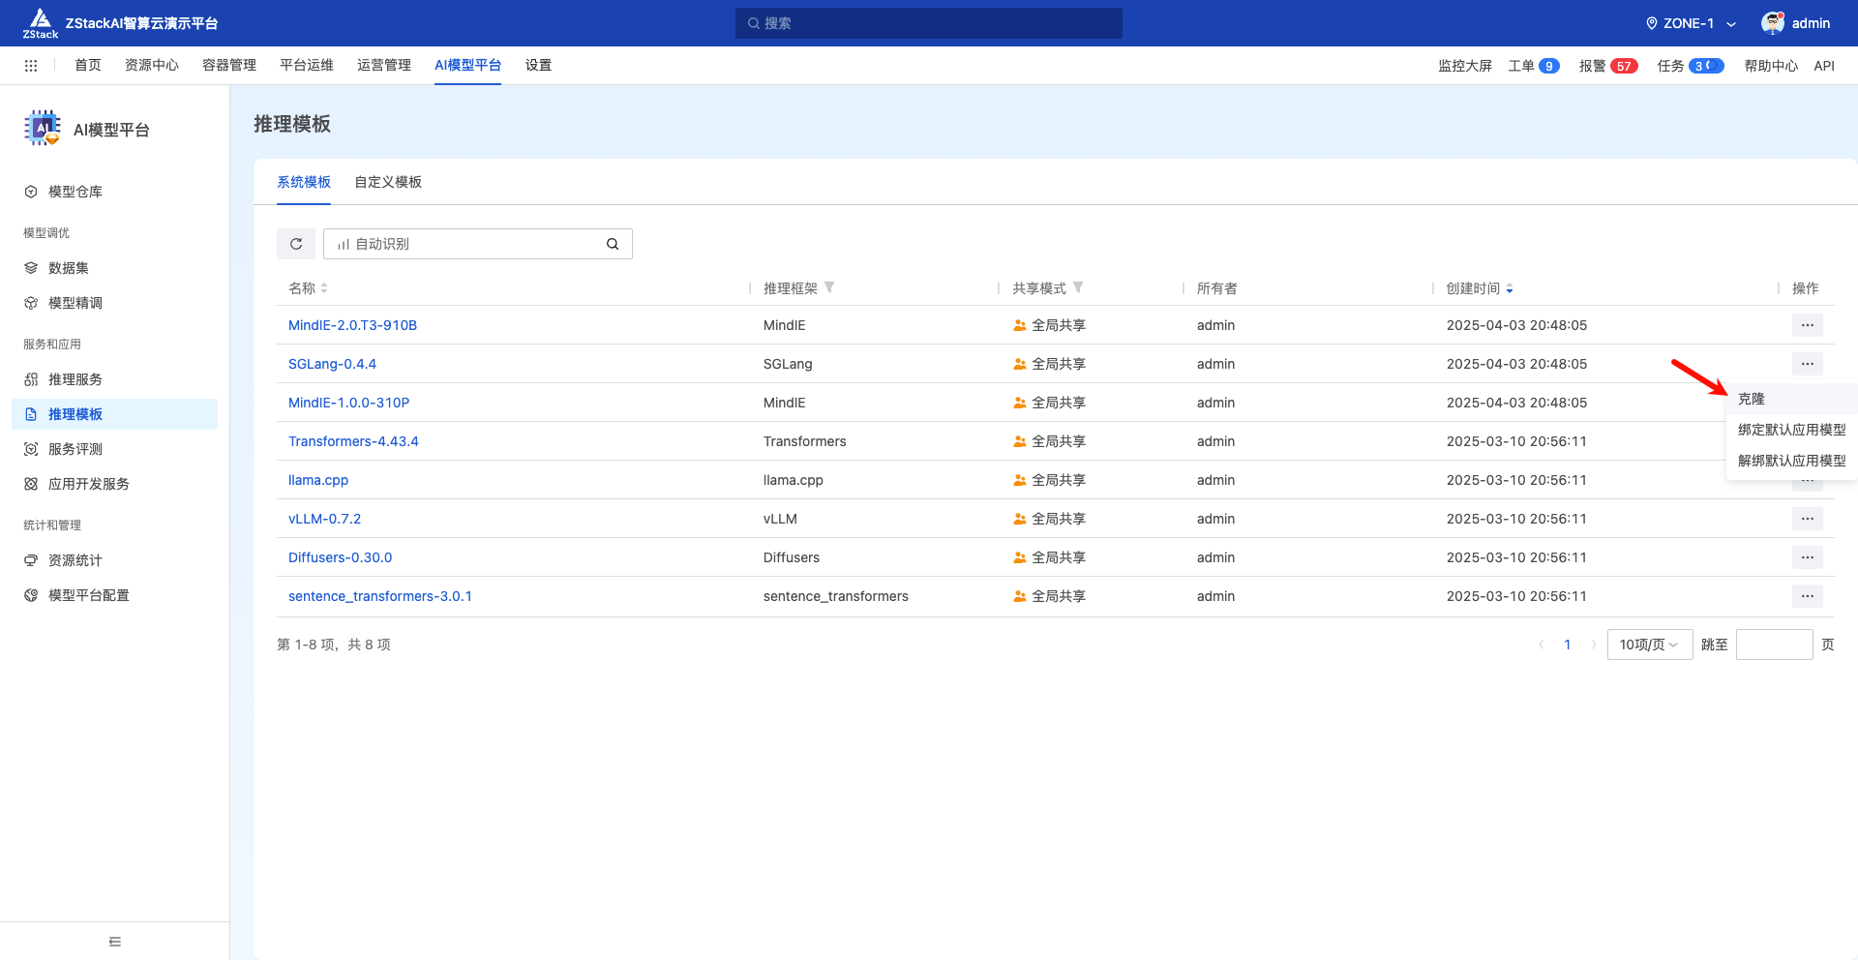Open Transformers-4.43.4 template link

tap(353, 441)
